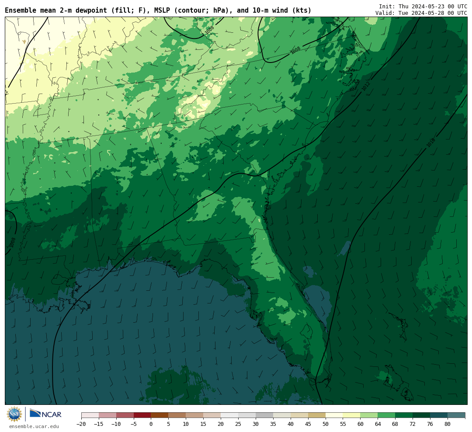Pick the dark green swatch between 72 and 76

pyautogui.click(x=421, y=415)
